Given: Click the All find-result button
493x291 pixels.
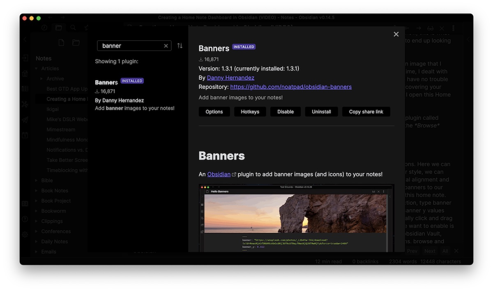Looking at the screenshot, I should click(445, 251).
